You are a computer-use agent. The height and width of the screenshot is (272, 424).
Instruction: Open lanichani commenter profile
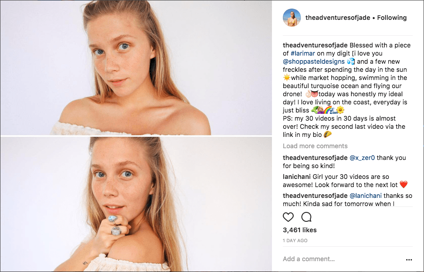tap(296, 177)
